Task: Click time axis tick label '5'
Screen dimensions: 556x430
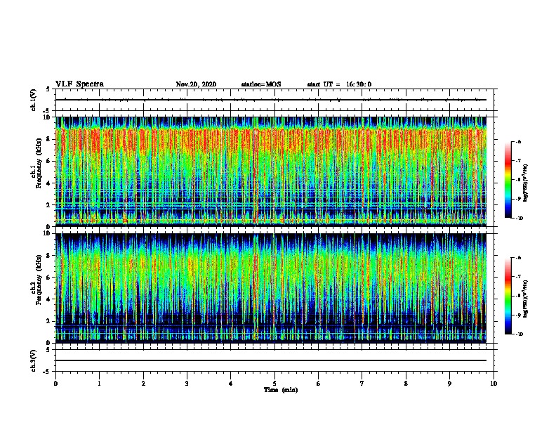Action: point(274,384)
